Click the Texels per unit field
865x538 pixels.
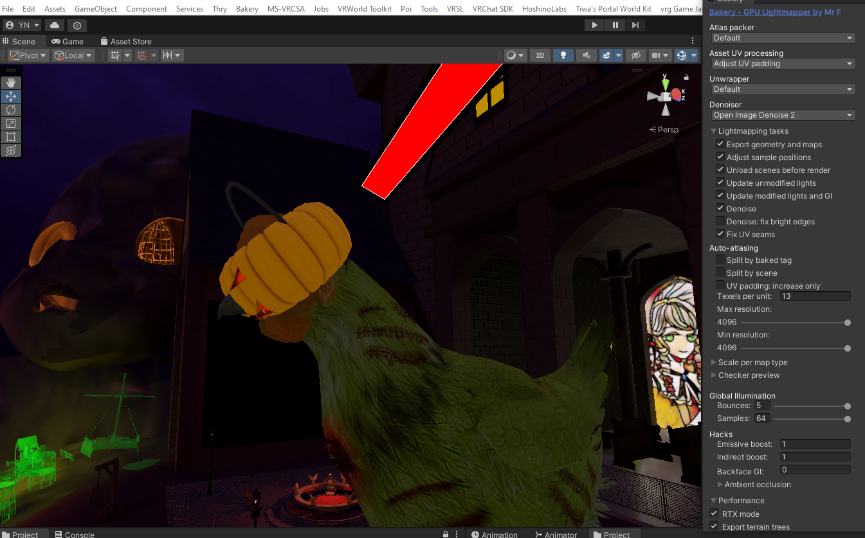[x=815, y=296]
